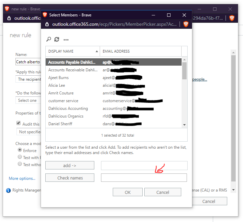Click the Brave shield icon in new rule window

[x=232, y=18]
